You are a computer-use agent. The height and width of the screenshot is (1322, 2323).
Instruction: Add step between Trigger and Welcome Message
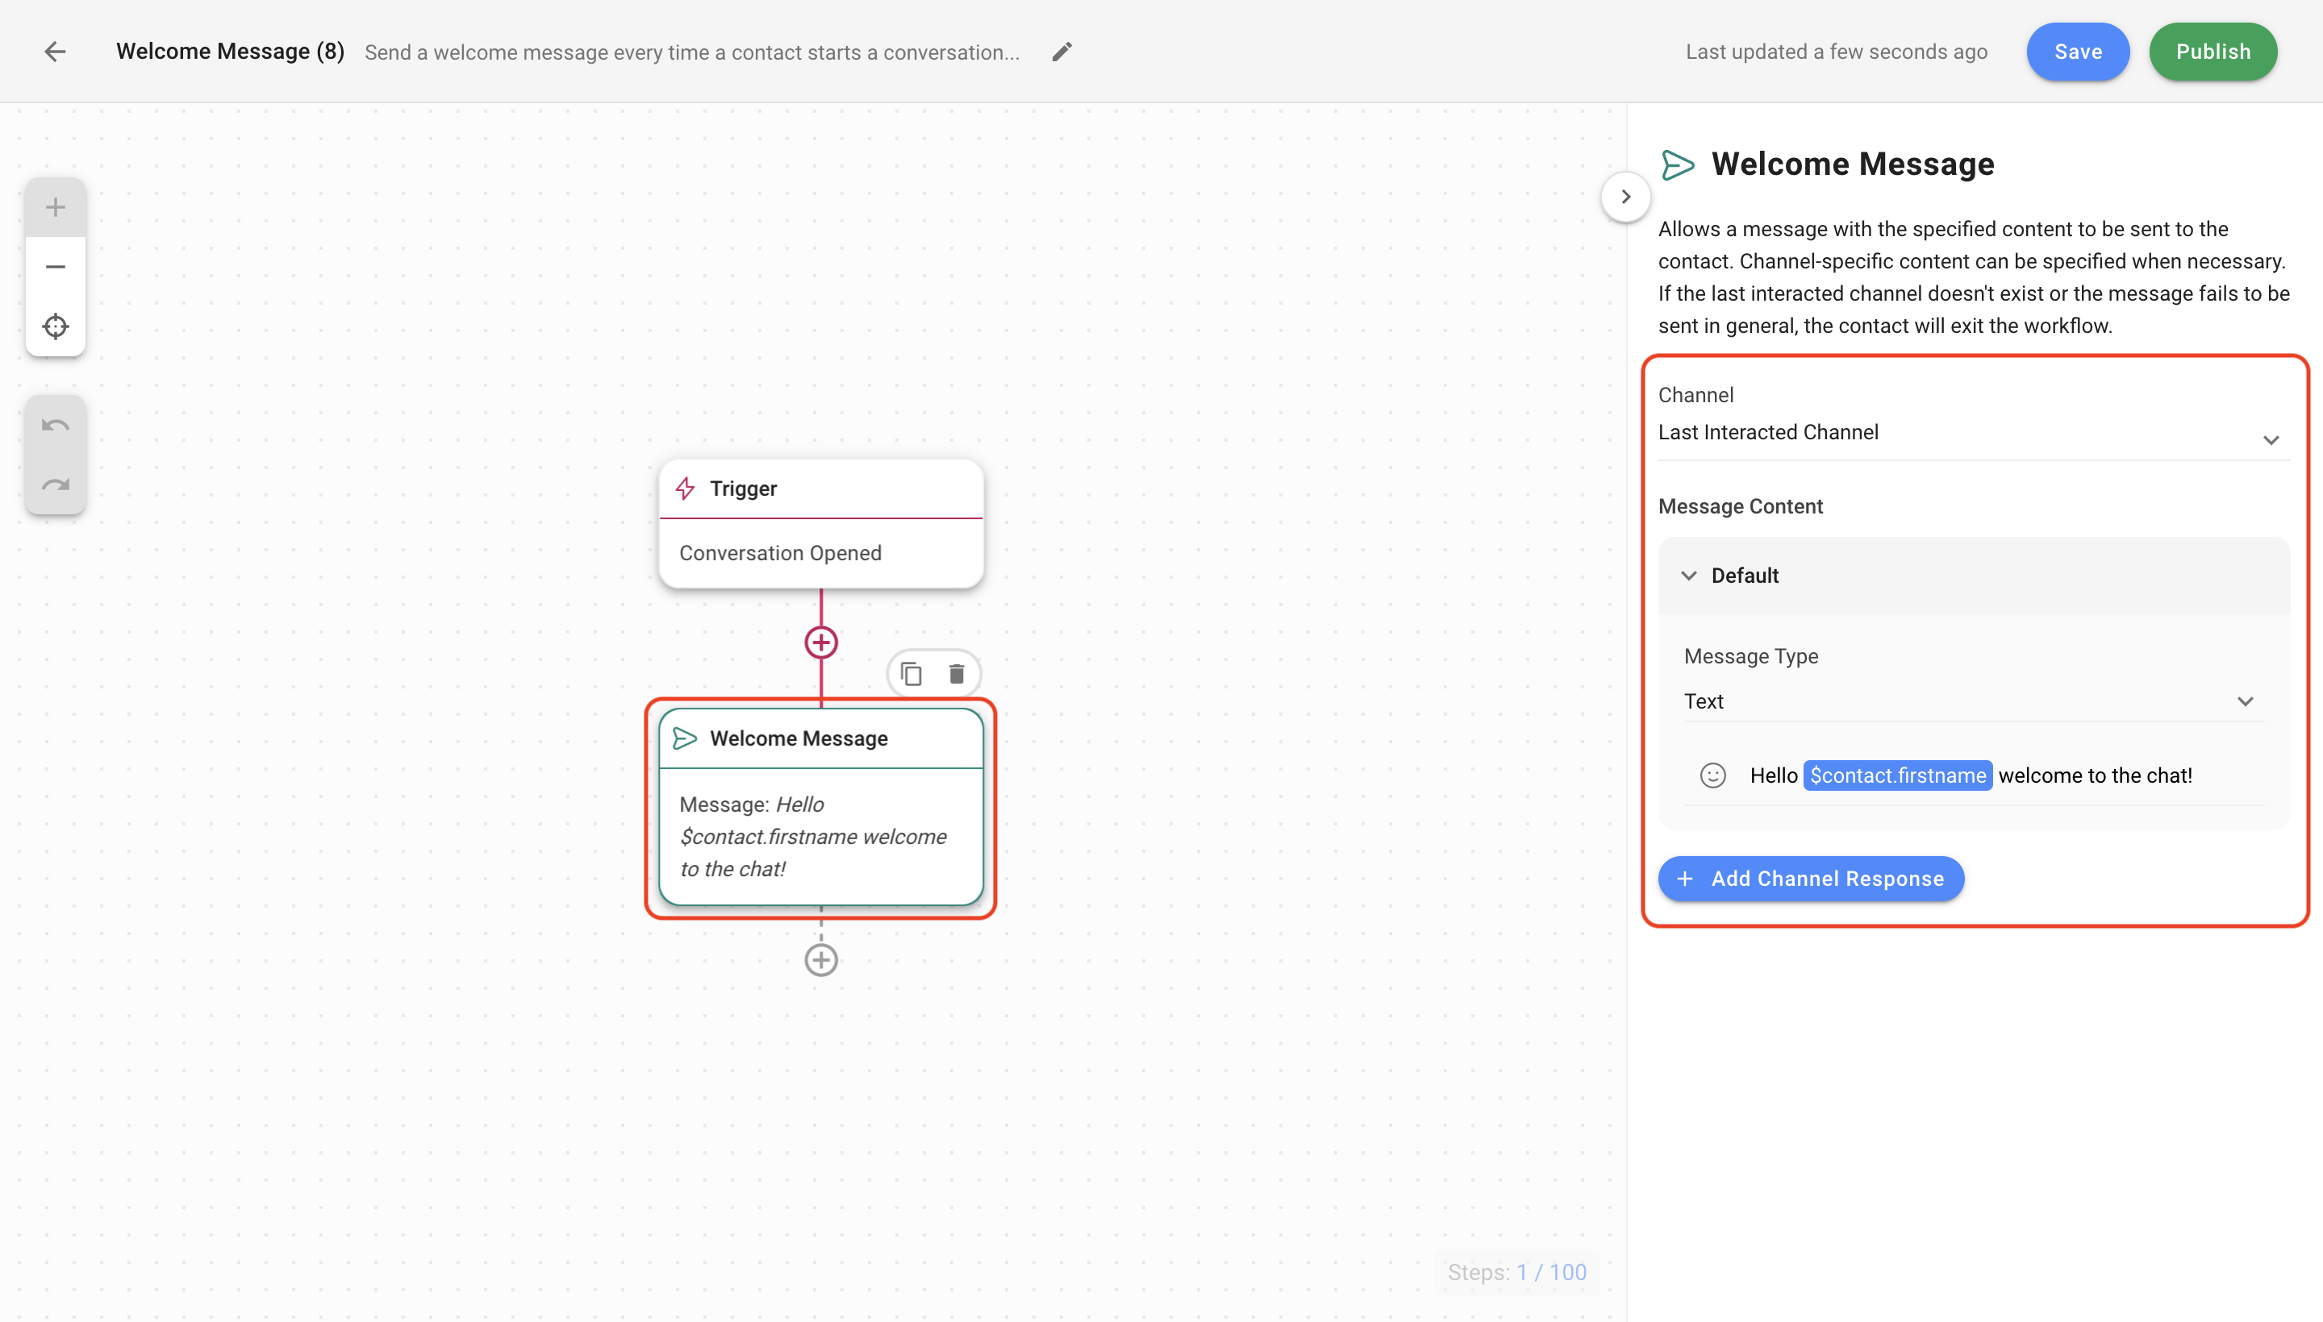[820, 642]
